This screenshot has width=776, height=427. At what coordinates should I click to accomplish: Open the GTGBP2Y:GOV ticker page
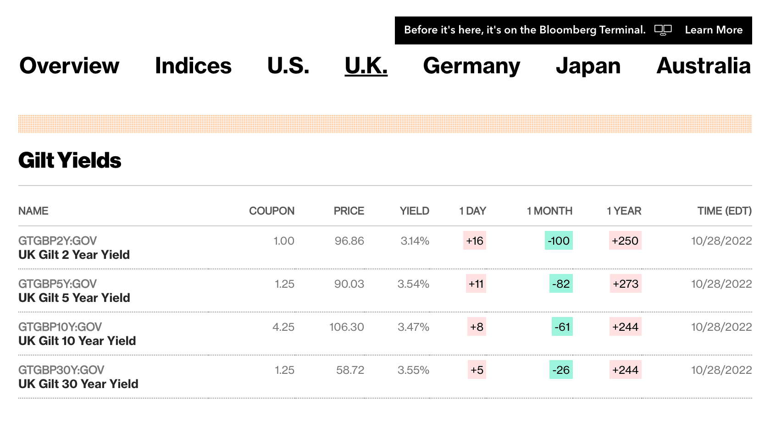coord(57,241)
